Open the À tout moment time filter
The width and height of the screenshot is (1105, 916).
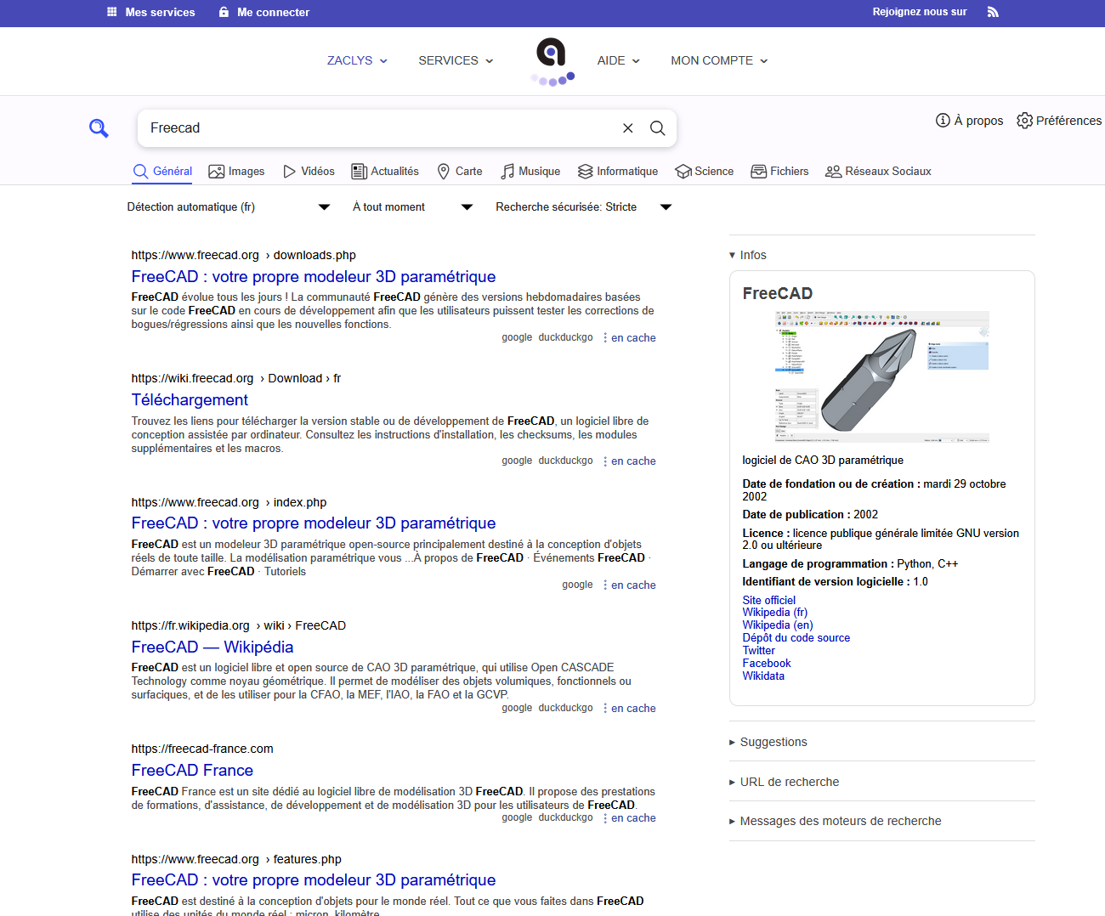(412, 207)
